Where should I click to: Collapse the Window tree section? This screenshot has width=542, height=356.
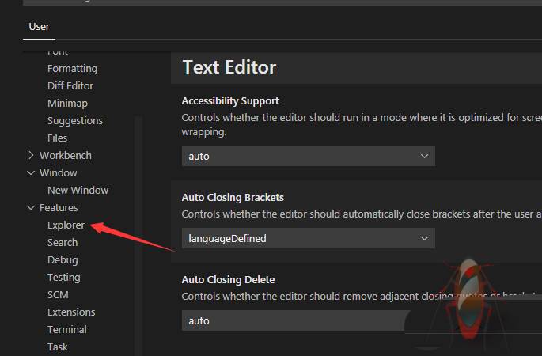point(32,173)
